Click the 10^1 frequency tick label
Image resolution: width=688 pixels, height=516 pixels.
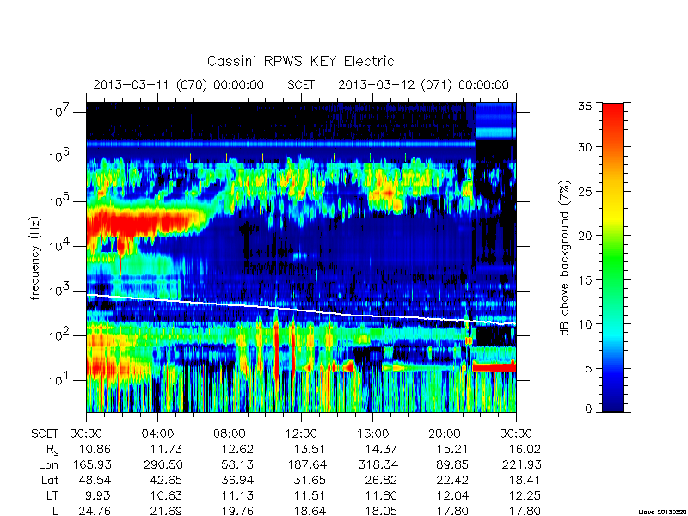click(x=58, y=379)
